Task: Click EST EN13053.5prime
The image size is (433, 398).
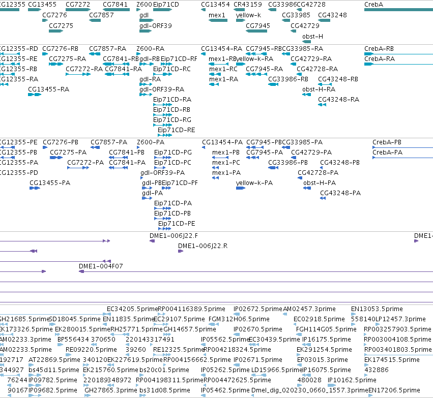Action: pyautogui.click(x=377, y=309)
